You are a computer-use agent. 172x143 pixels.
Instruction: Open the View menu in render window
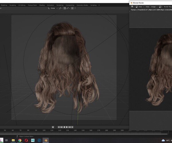click(147, 7)
